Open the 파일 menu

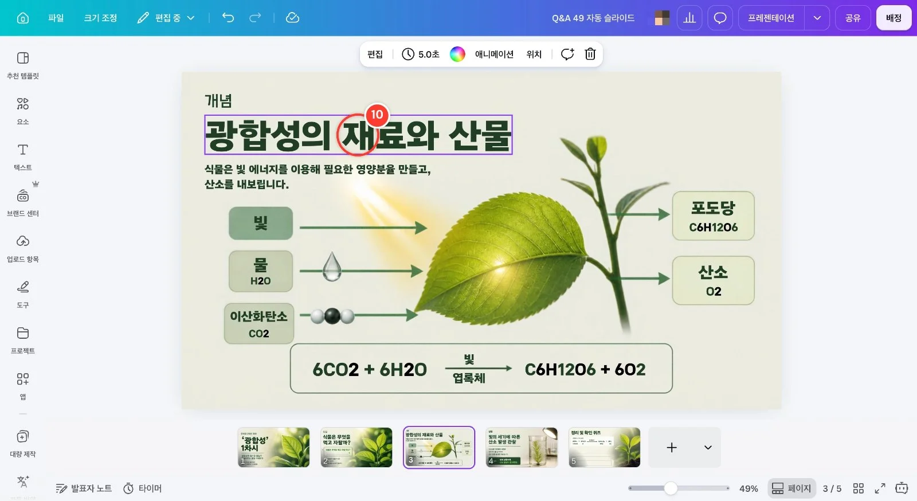coord(56,18)
